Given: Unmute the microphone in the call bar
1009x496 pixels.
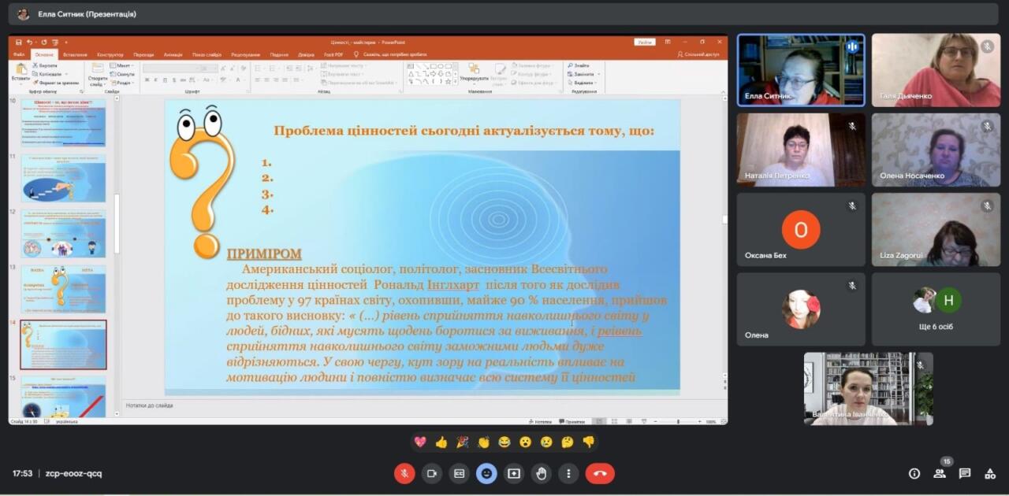Looking at the screenshot, I should coord(404,473).
